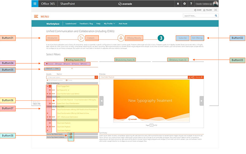This screenshot has height=154, width=246.
Task: Open the hamburger MENU icon
Action: tap(36, 16)
